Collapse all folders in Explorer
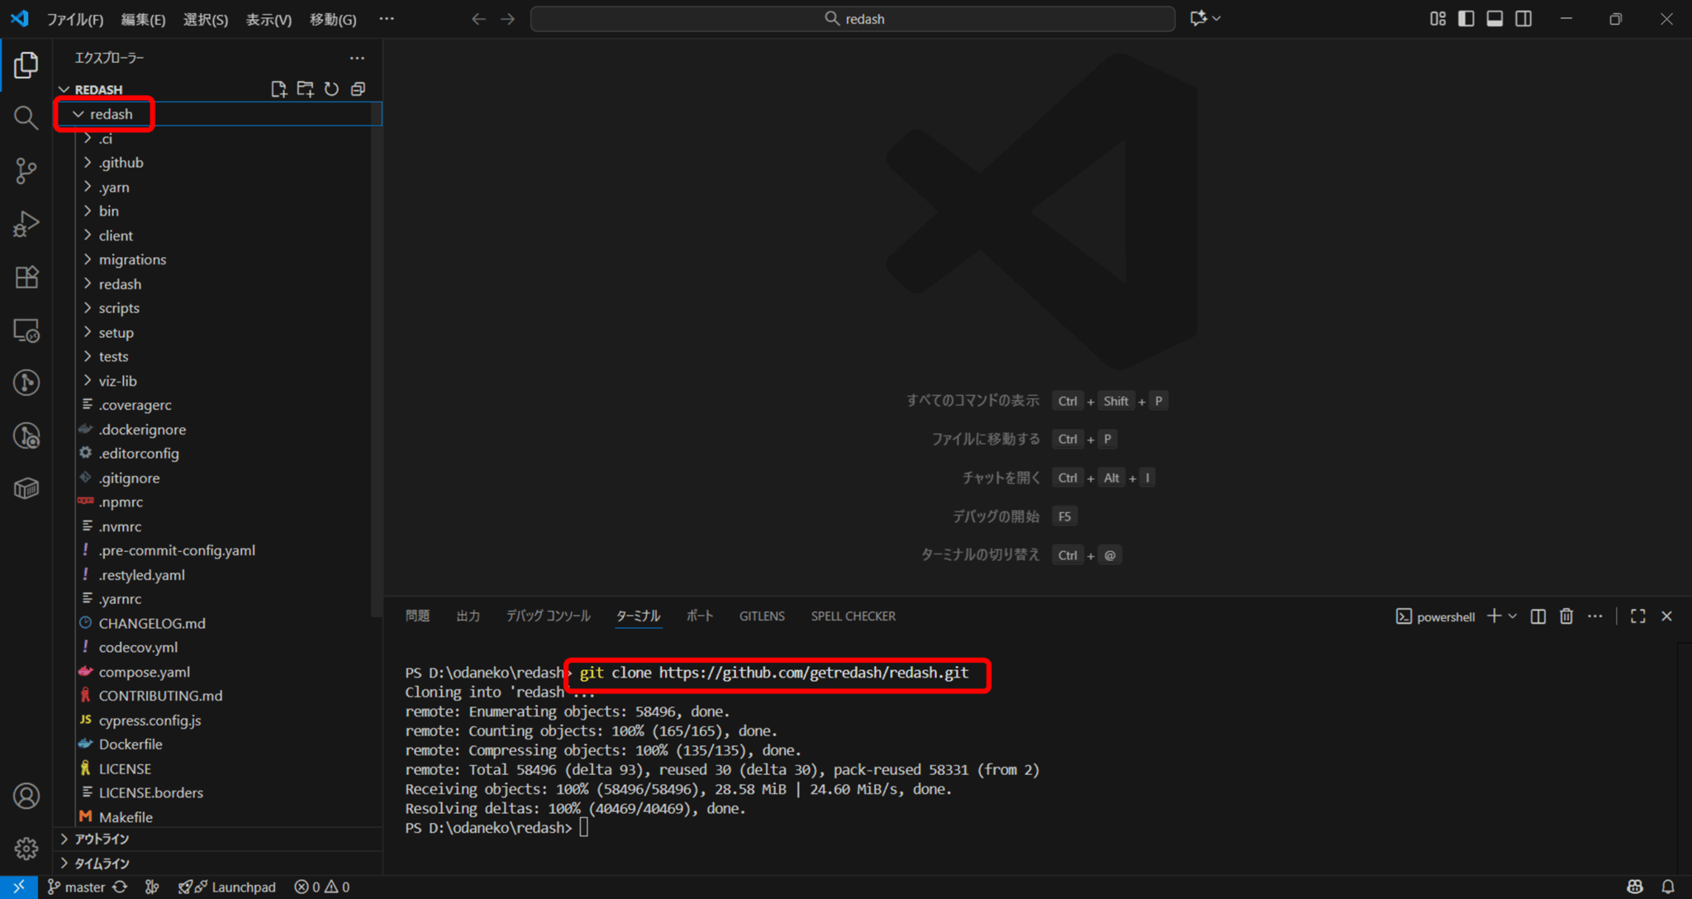The width and height of the screenshot is (1692, 899). tap(359, 89)
